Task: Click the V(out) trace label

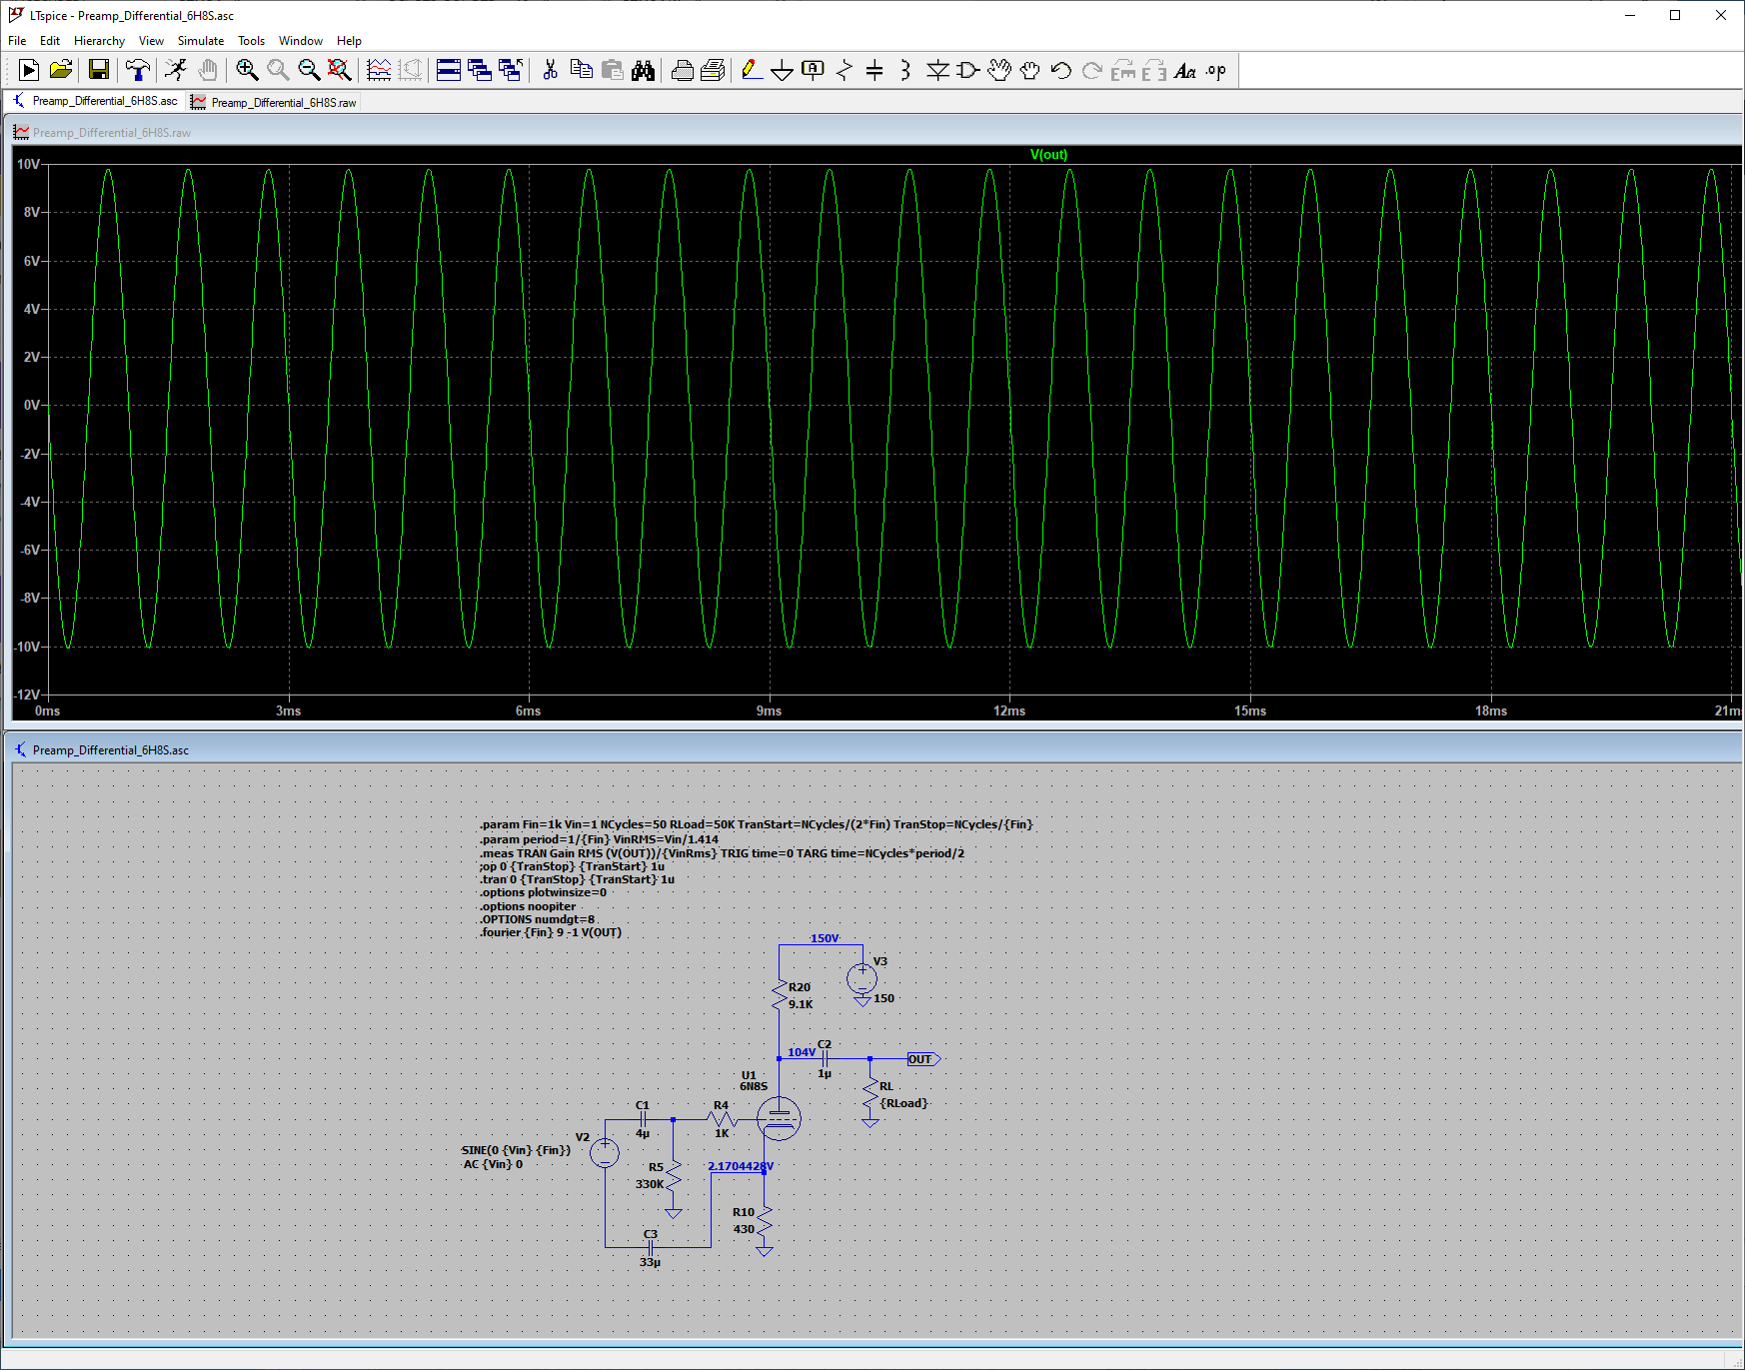Action: click(x=1048, y=155)
